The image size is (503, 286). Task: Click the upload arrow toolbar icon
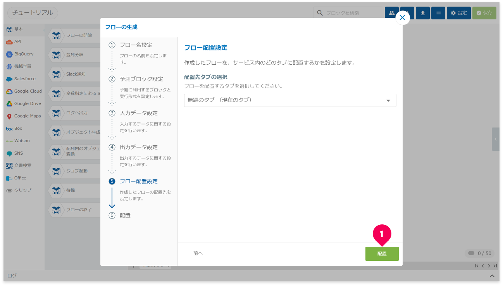pyautogui.click(x=423, y=13)
